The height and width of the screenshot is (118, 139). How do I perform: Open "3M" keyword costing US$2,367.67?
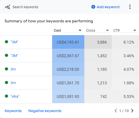pyautogui.click(x=14, y=55)
